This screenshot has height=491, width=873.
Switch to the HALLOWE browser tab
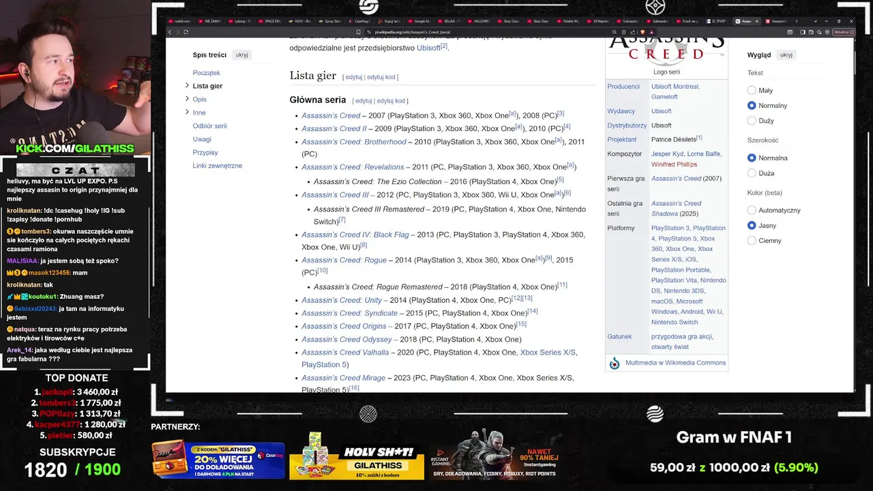point(479,21)
